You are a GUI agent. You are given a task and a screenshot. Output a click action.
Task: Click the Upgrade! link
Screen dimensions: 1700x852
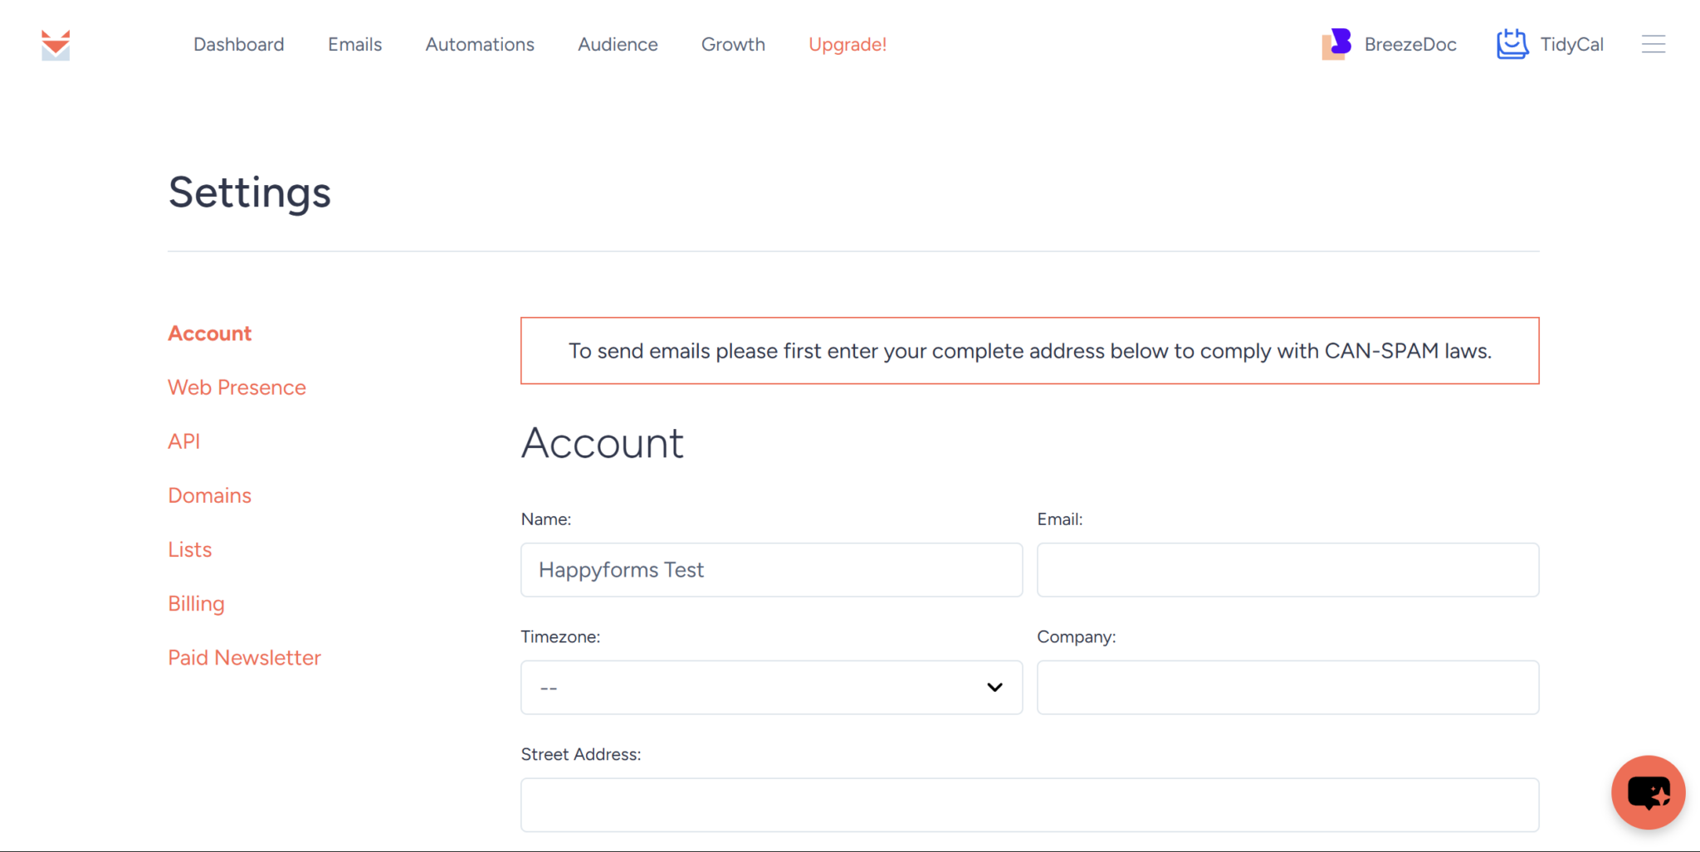tap(848, 45)
